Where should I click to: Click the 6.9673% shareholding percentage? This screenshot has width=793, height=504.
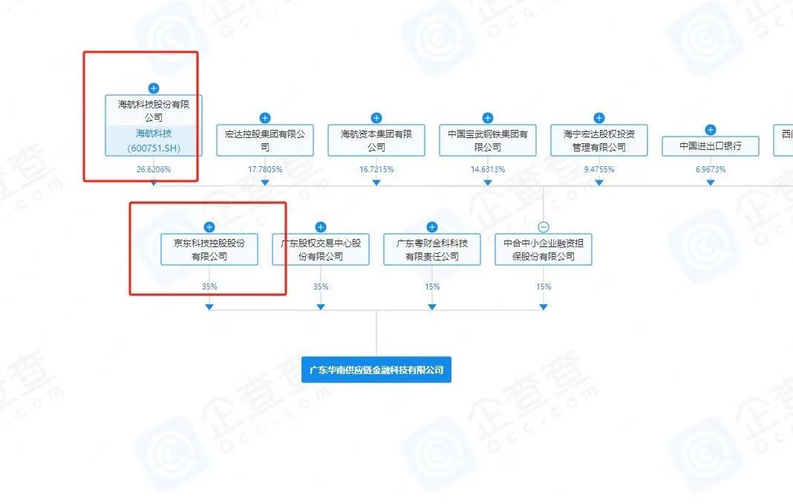(711, 169)
